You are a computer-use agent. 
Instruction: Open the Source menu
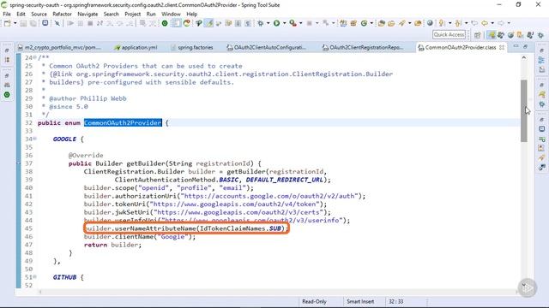(x=39, y=14)
